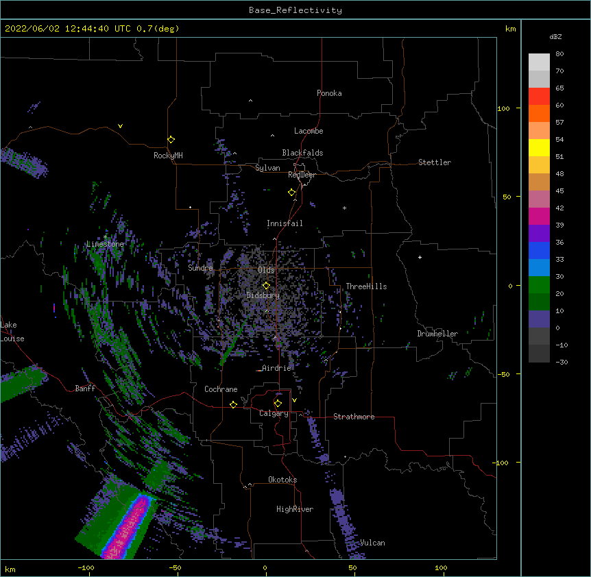Click the yellow V marker northwest of RockyMH

click(x=120, y=126)
